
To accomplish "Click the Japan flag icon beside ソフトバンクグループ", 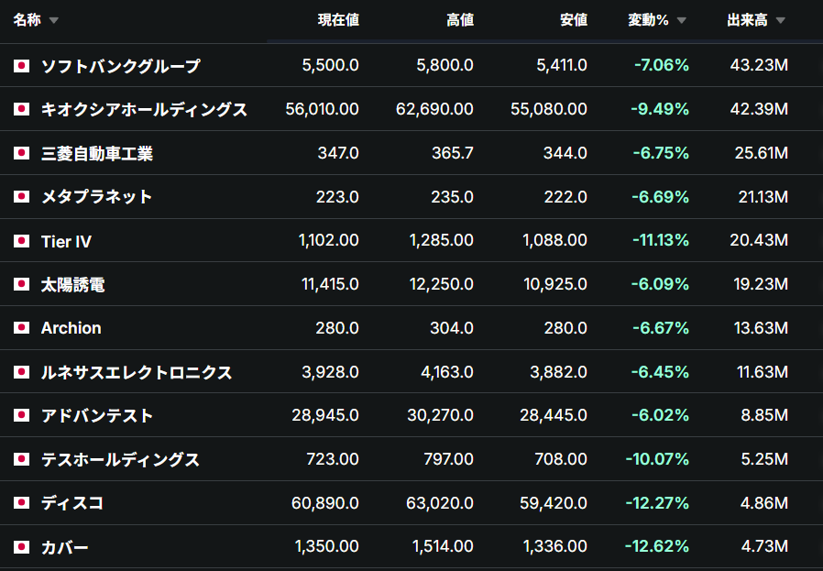I will [21, 66].
